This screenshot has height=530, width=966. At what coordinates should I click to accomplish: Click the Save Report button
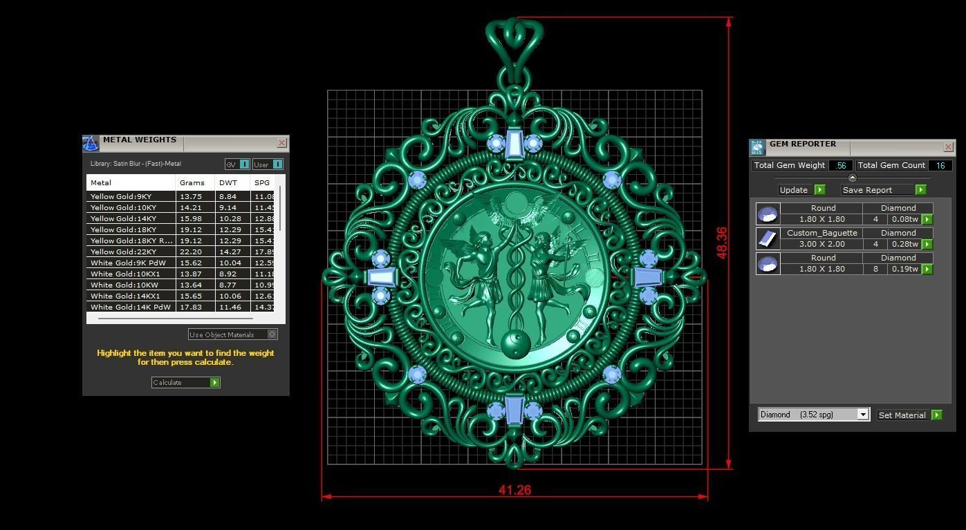pyautogui.click(x=883, y=189)
